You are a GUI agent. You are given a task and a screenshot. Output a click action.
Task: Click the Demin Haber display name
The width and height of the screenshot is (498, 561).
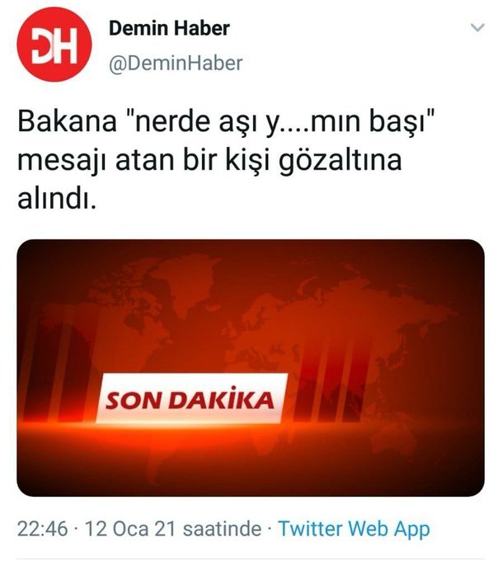click(169, 28)
